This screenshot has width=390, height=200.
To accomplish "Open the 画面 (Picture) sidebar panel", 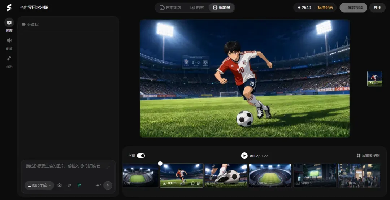I will (x=9, y=25).
